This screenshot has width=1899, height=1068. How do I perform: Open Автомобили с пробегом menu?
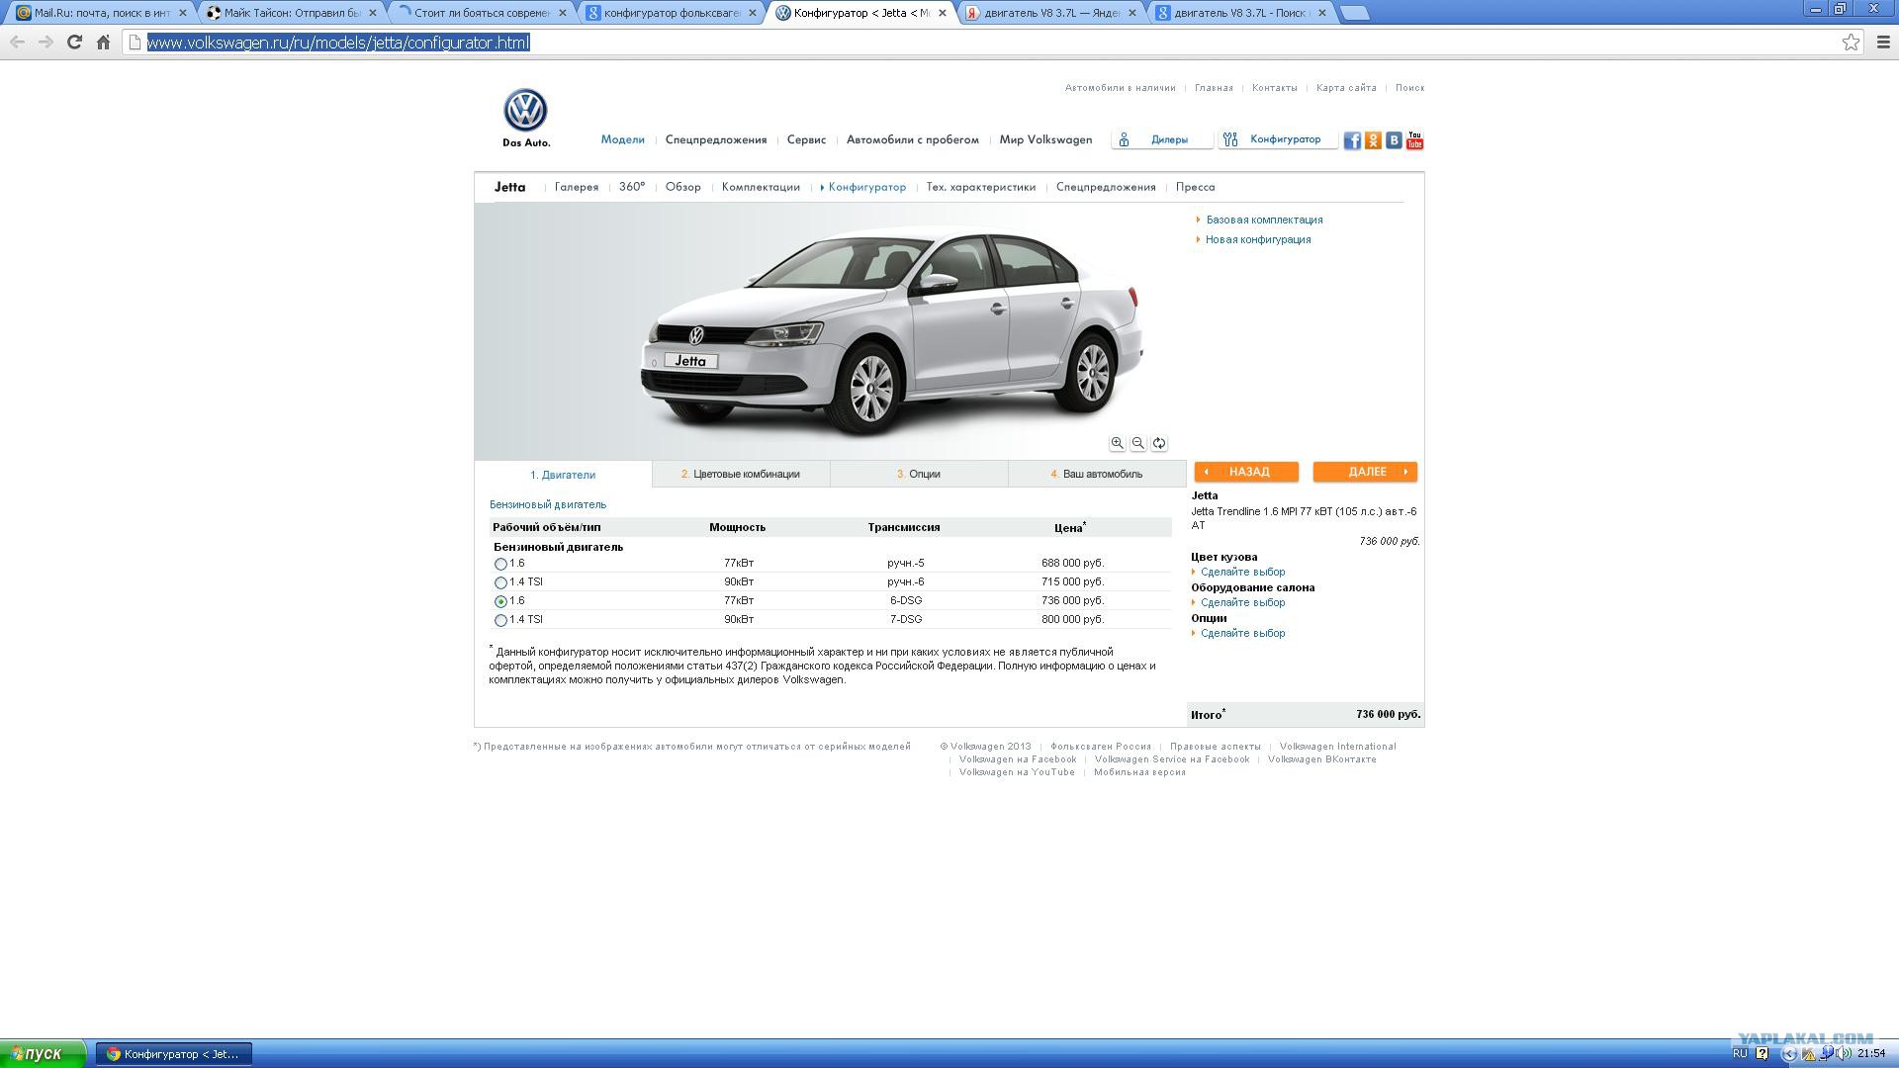coord(913,139)
